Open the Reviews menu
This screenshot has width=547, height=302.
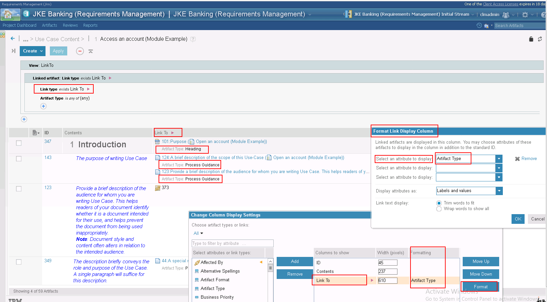(x=70, y=25)
